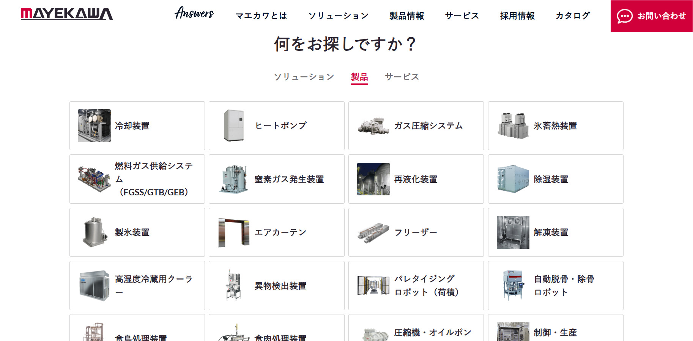Open the 除湿装置 text link
Screen dimensions: 693x341
point(551,179)
